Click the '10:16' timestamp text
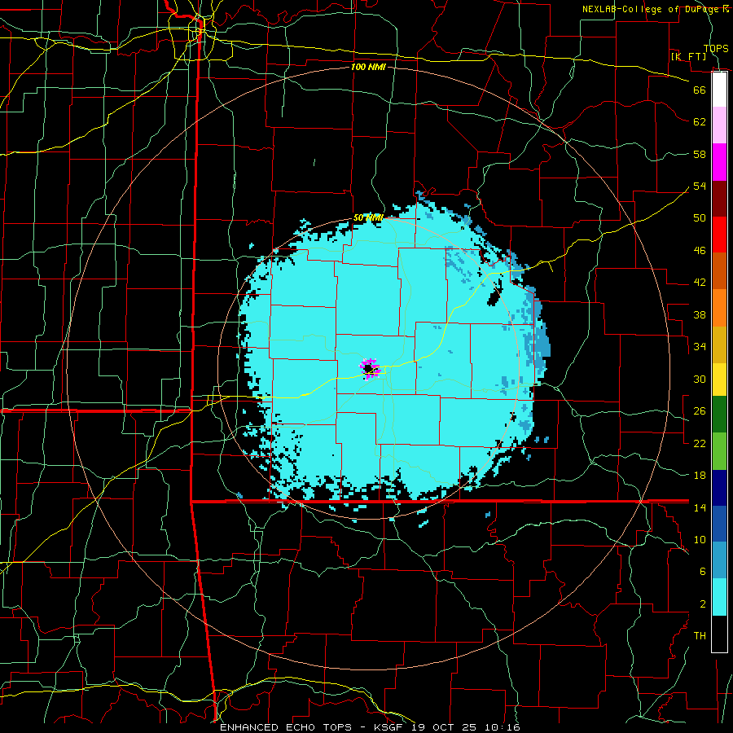 (x=502, y=727)
